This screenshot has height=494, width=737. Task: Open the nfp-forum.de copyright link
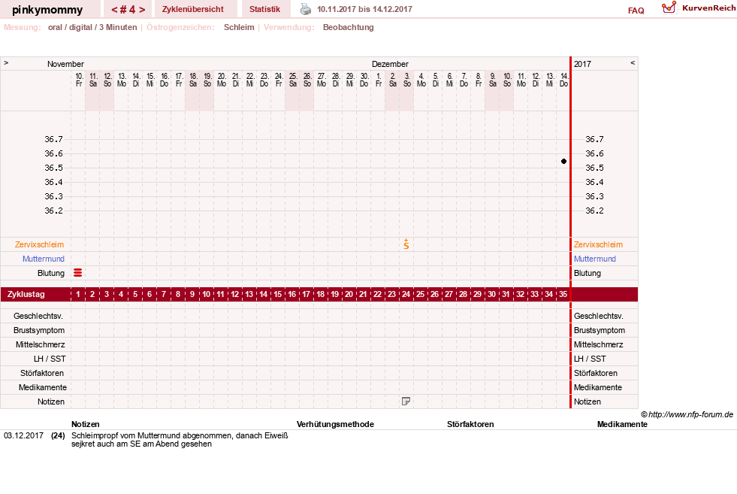(687, 414)
